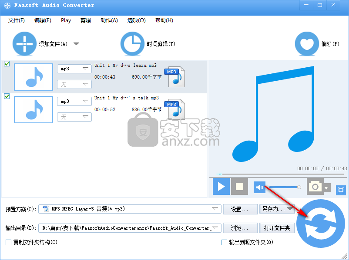Open the 动作(A) menu

[109, 20]
